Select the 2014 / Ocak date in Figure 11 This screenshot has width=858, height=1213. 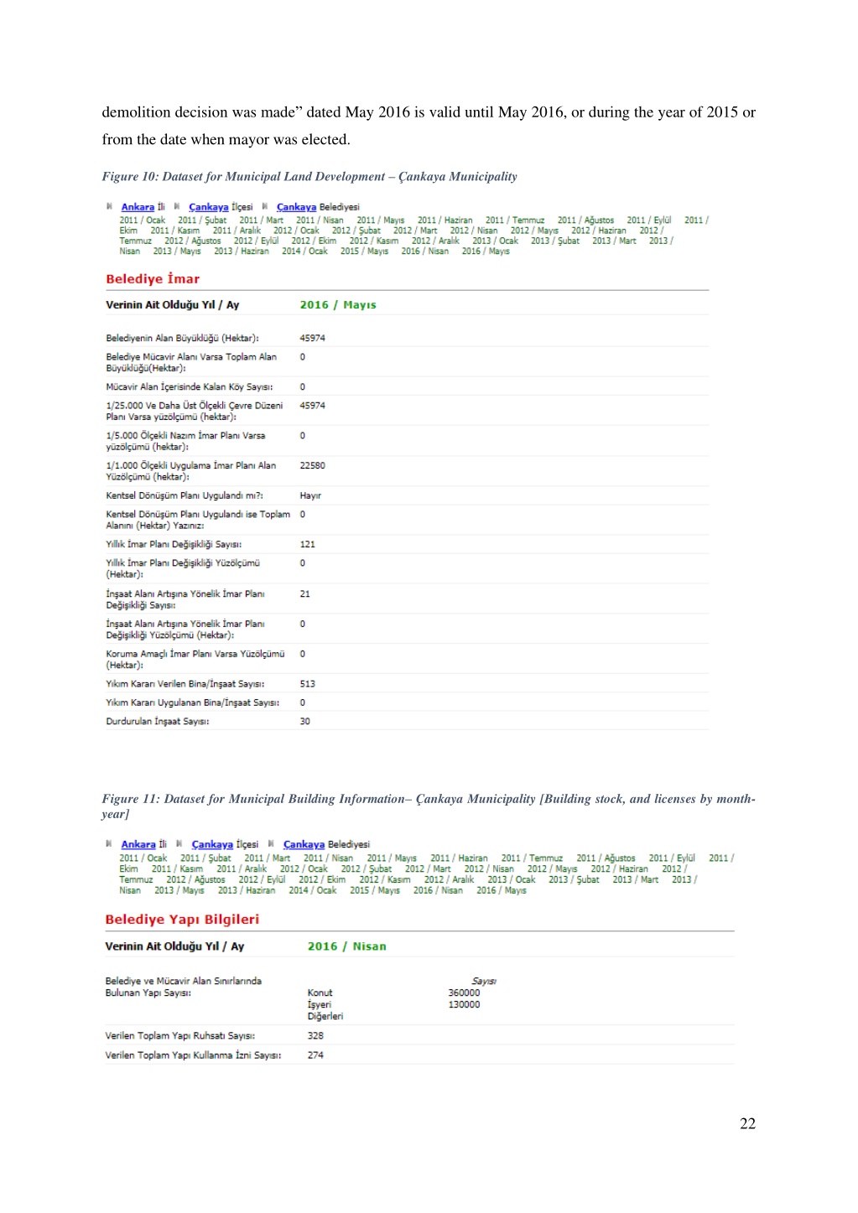313,890
